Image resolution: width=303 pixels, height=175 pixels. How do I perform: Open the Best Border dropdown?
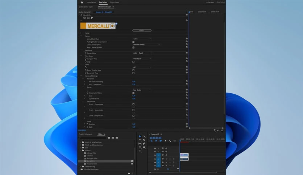[142, 90]
